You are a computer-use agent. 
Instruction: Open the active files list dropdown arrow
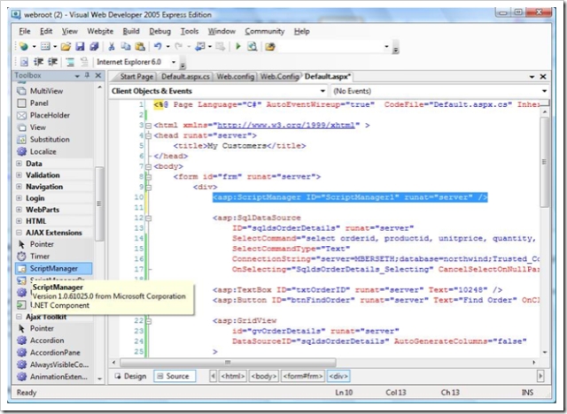[x=532, y=77]
